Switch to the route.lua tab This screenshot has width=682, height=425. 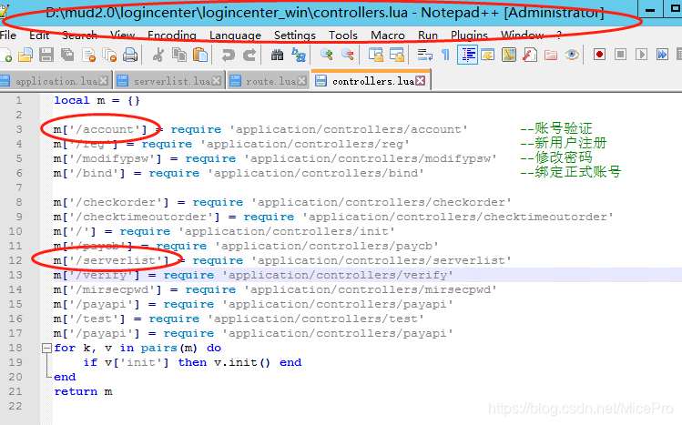[x=268, y=81]
